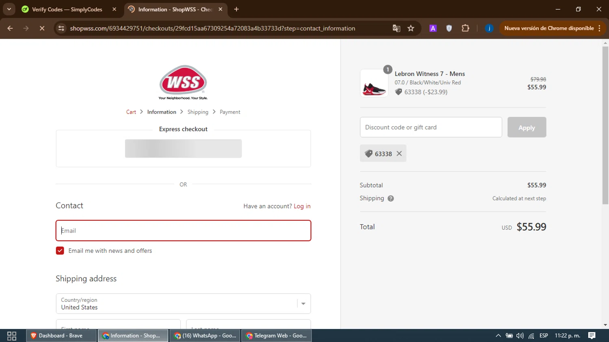This screenshot has width=609, height=342.
Task: Close the Information - ShopWSS tab
Action: point(220,9)
